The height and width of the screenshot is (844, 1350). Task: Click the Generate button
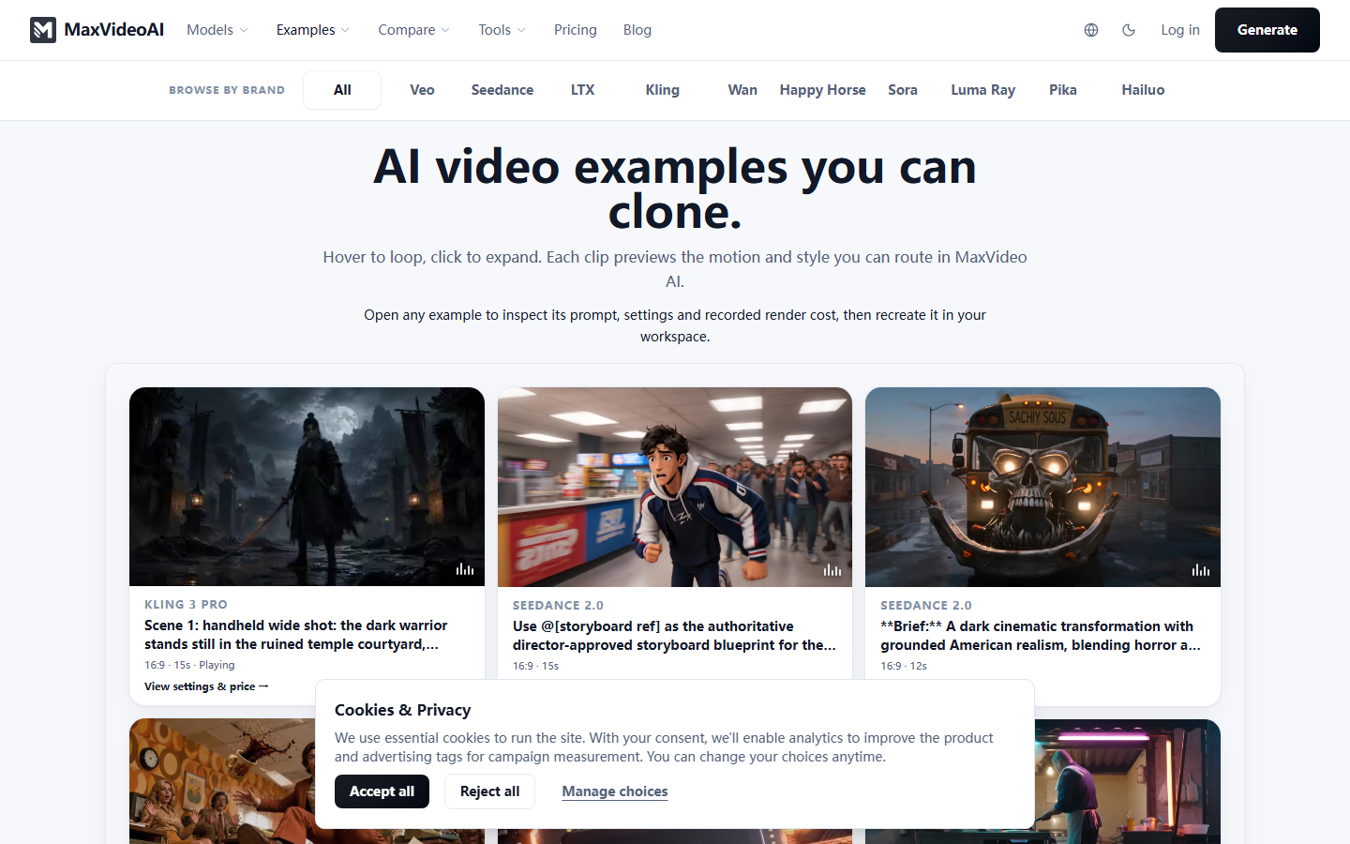tap(1267, 30)
